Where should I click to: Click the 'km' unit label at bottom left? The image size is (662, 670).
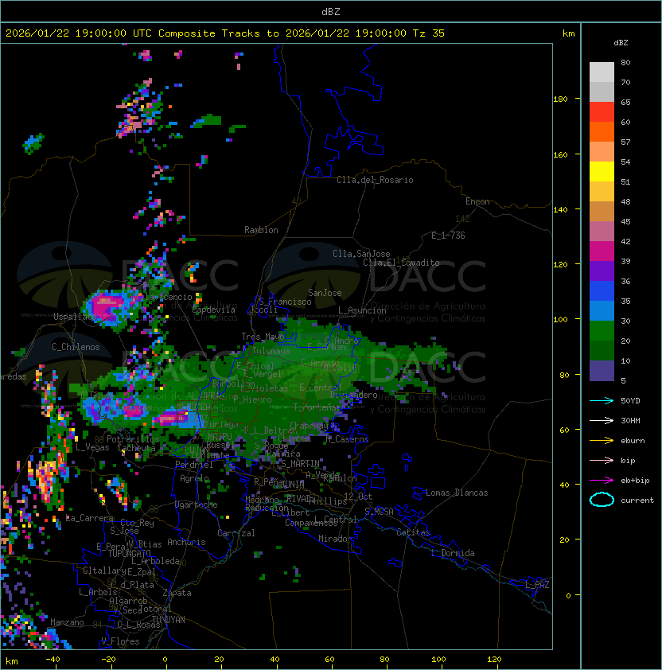tap(12, 661)
